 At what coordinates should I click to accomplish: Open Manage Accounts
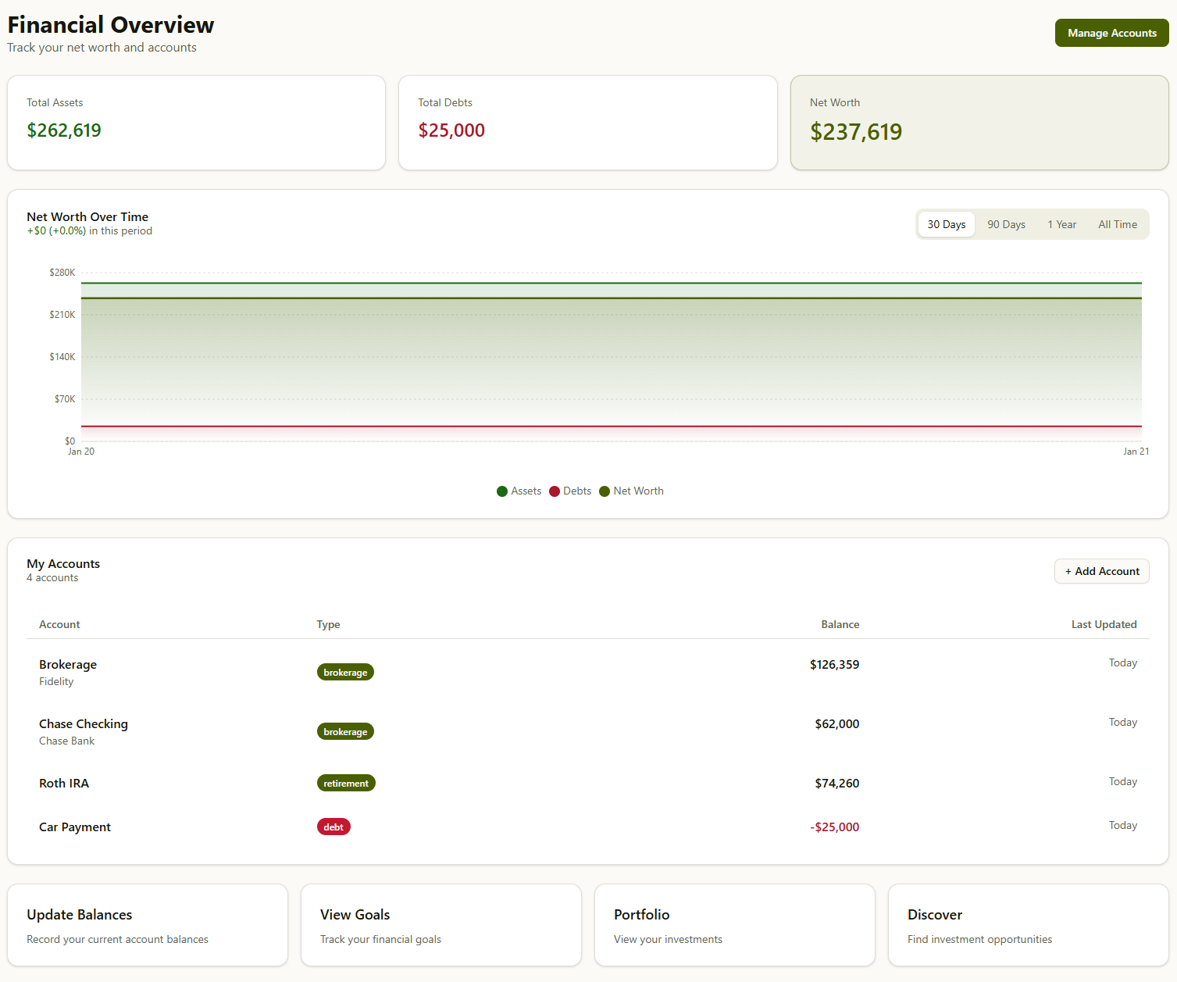click(x=1111, y=33)
